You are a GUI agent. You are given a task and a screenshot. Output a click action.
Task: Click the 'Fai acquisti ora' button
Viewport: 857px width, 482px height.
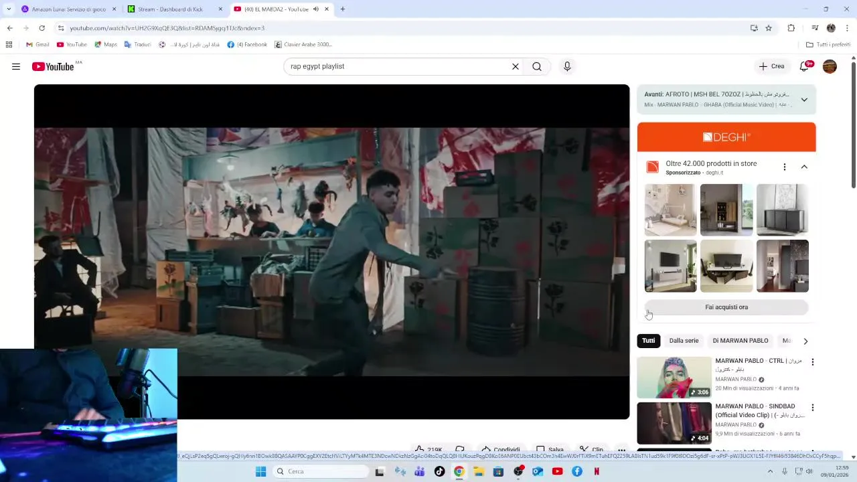[x=726, y=307]
